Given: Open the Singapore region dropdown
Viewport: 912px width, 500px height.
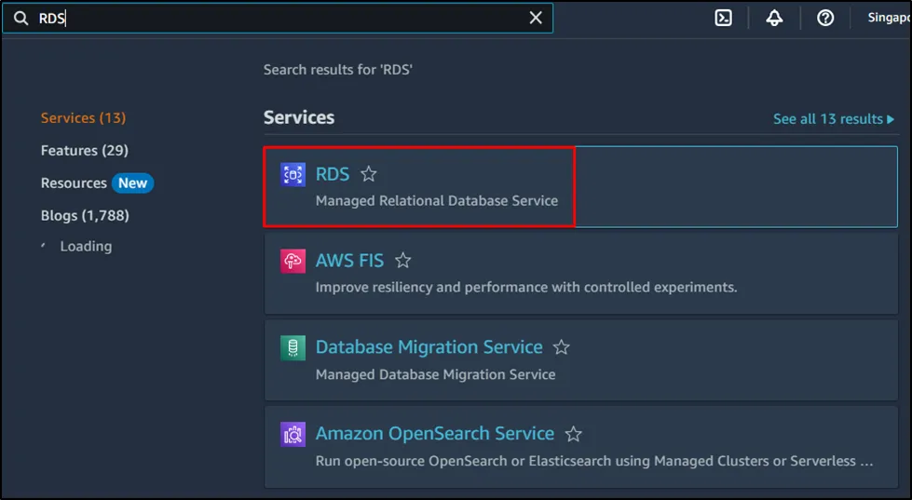Looking at the screenshot, I should (888, 18).
